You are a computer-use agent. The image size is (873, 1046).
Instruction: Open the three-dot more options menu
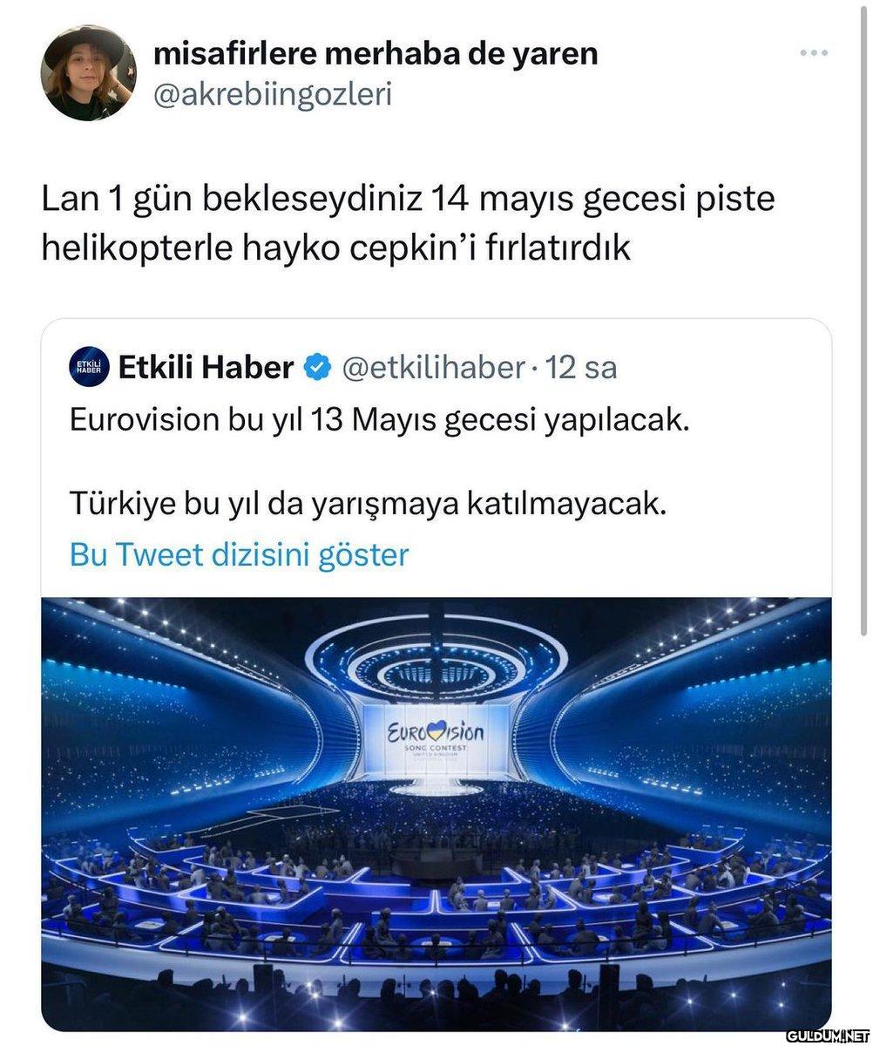[x=814, y=54]
